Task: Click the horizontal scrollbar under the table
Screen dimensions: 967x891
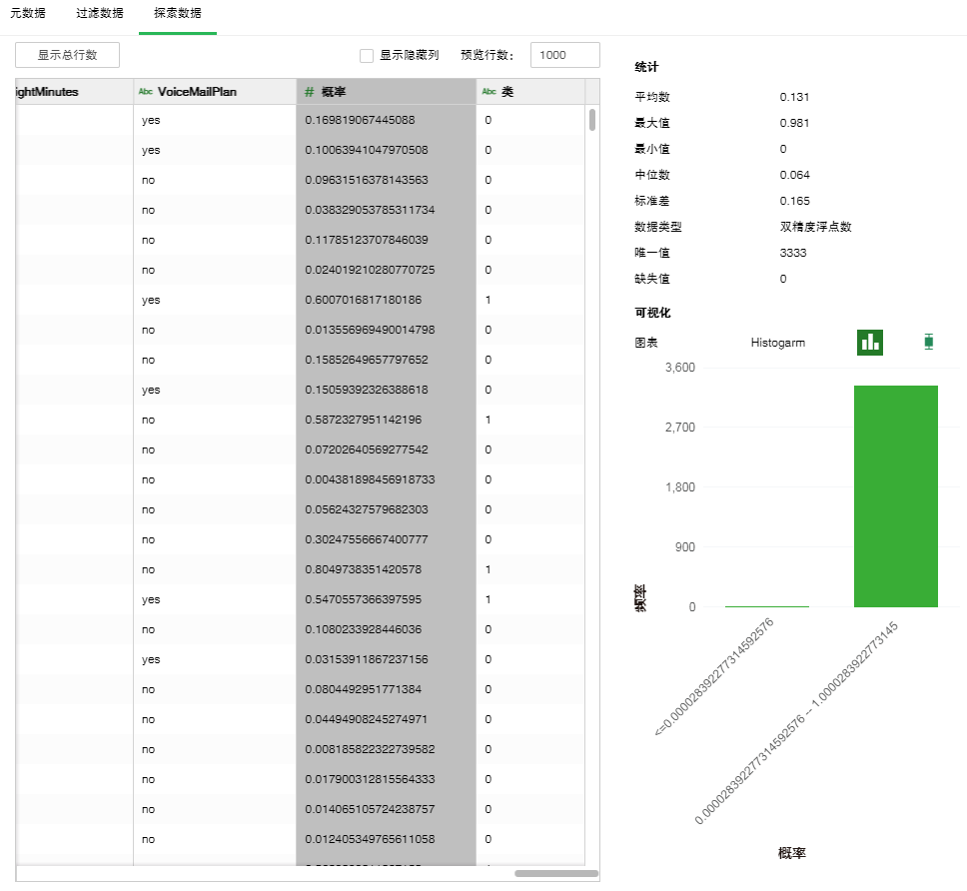Action: [556, 873]
